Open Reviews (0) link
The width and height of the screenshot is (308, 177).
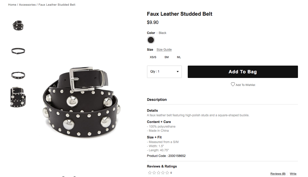pyautogui.click(x=278, y=174)
